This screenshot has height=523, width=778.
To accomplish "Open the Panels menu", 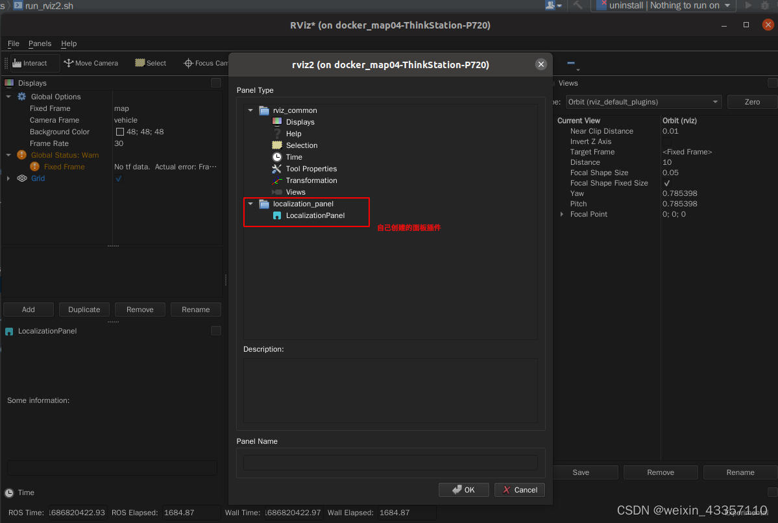I will pyautogui.click(x=40, y=43).
